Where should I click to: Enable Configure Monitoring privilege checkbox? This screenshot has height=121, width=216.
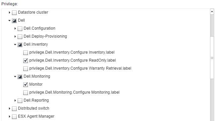click(26, 93)
